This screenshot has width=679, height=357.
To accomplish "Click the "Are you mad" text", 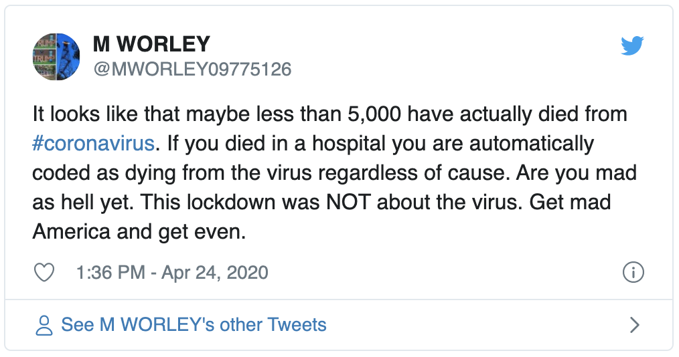I will click(577, 173).
